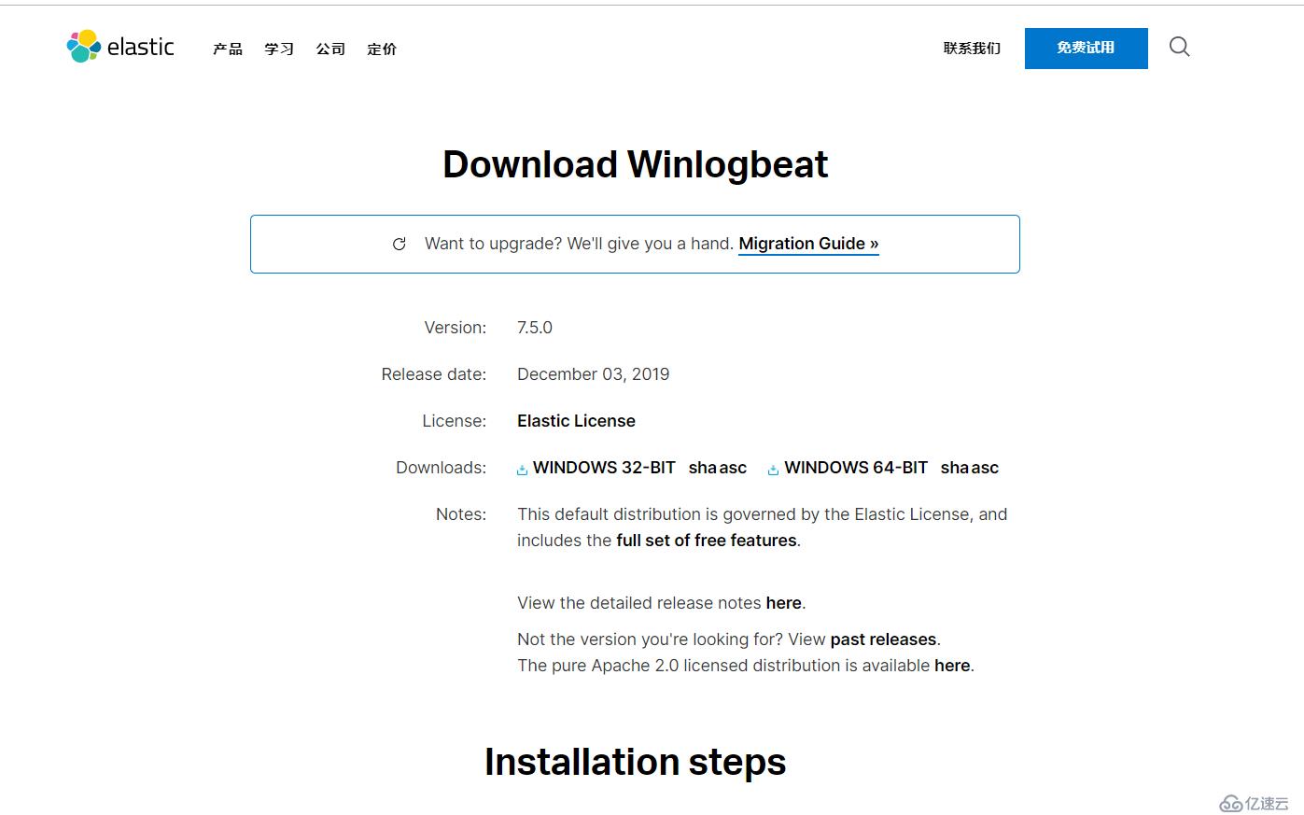Open the 产品 menu
Screen dimensions: 1304x815
coord(228,49)
